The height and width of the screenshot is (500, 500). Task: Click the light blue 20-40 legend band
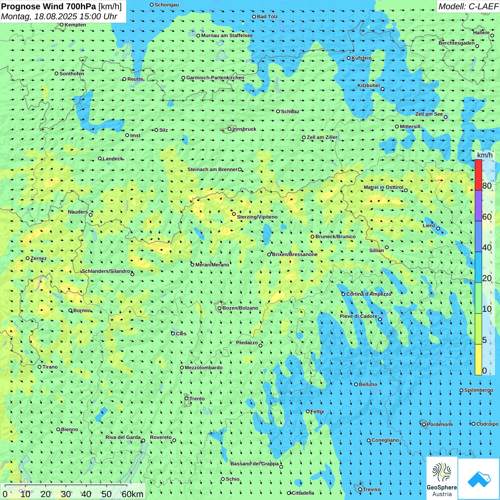[x=478, y=267]
